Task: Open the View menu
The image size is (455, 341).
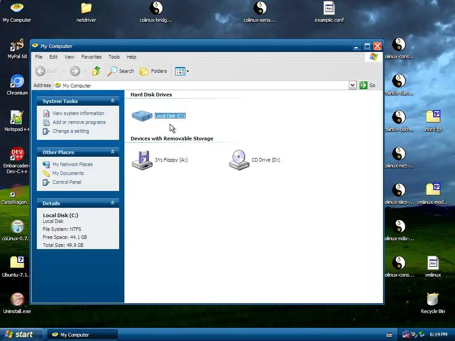Action: 69,57
